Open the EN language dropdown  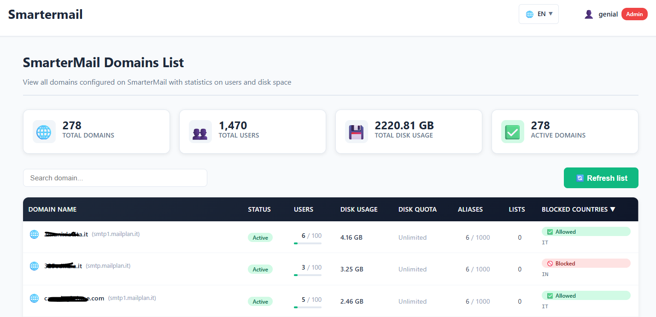(x=539, y=14)
